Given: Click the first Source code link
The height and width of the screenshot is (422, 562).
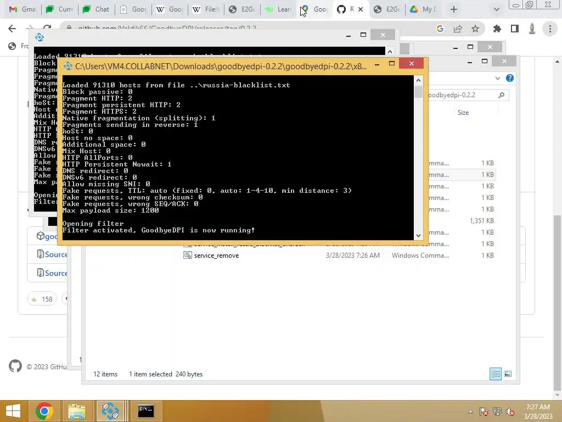Looking at the screenshot, I should click(x=56, y=254).
